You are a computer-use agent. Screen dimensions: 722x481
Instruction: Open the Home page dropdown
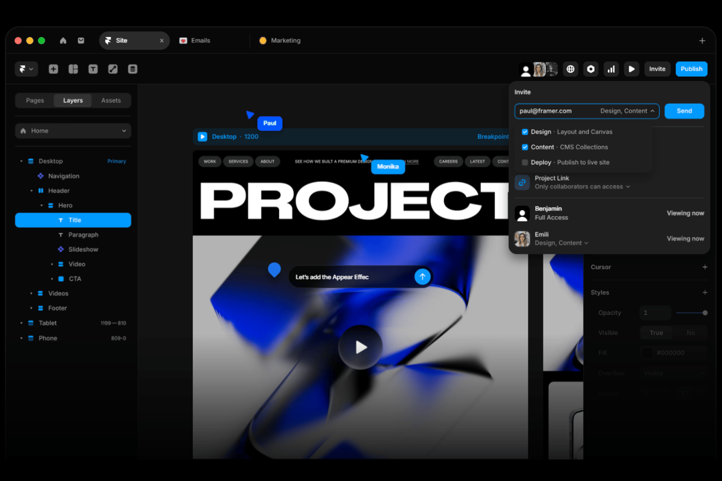[x=73, y=131]
